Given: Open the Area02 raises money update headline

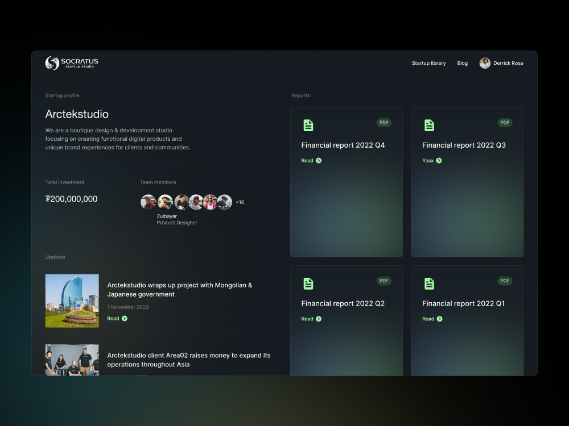Looking at the screenshot, I should (189, 360).
